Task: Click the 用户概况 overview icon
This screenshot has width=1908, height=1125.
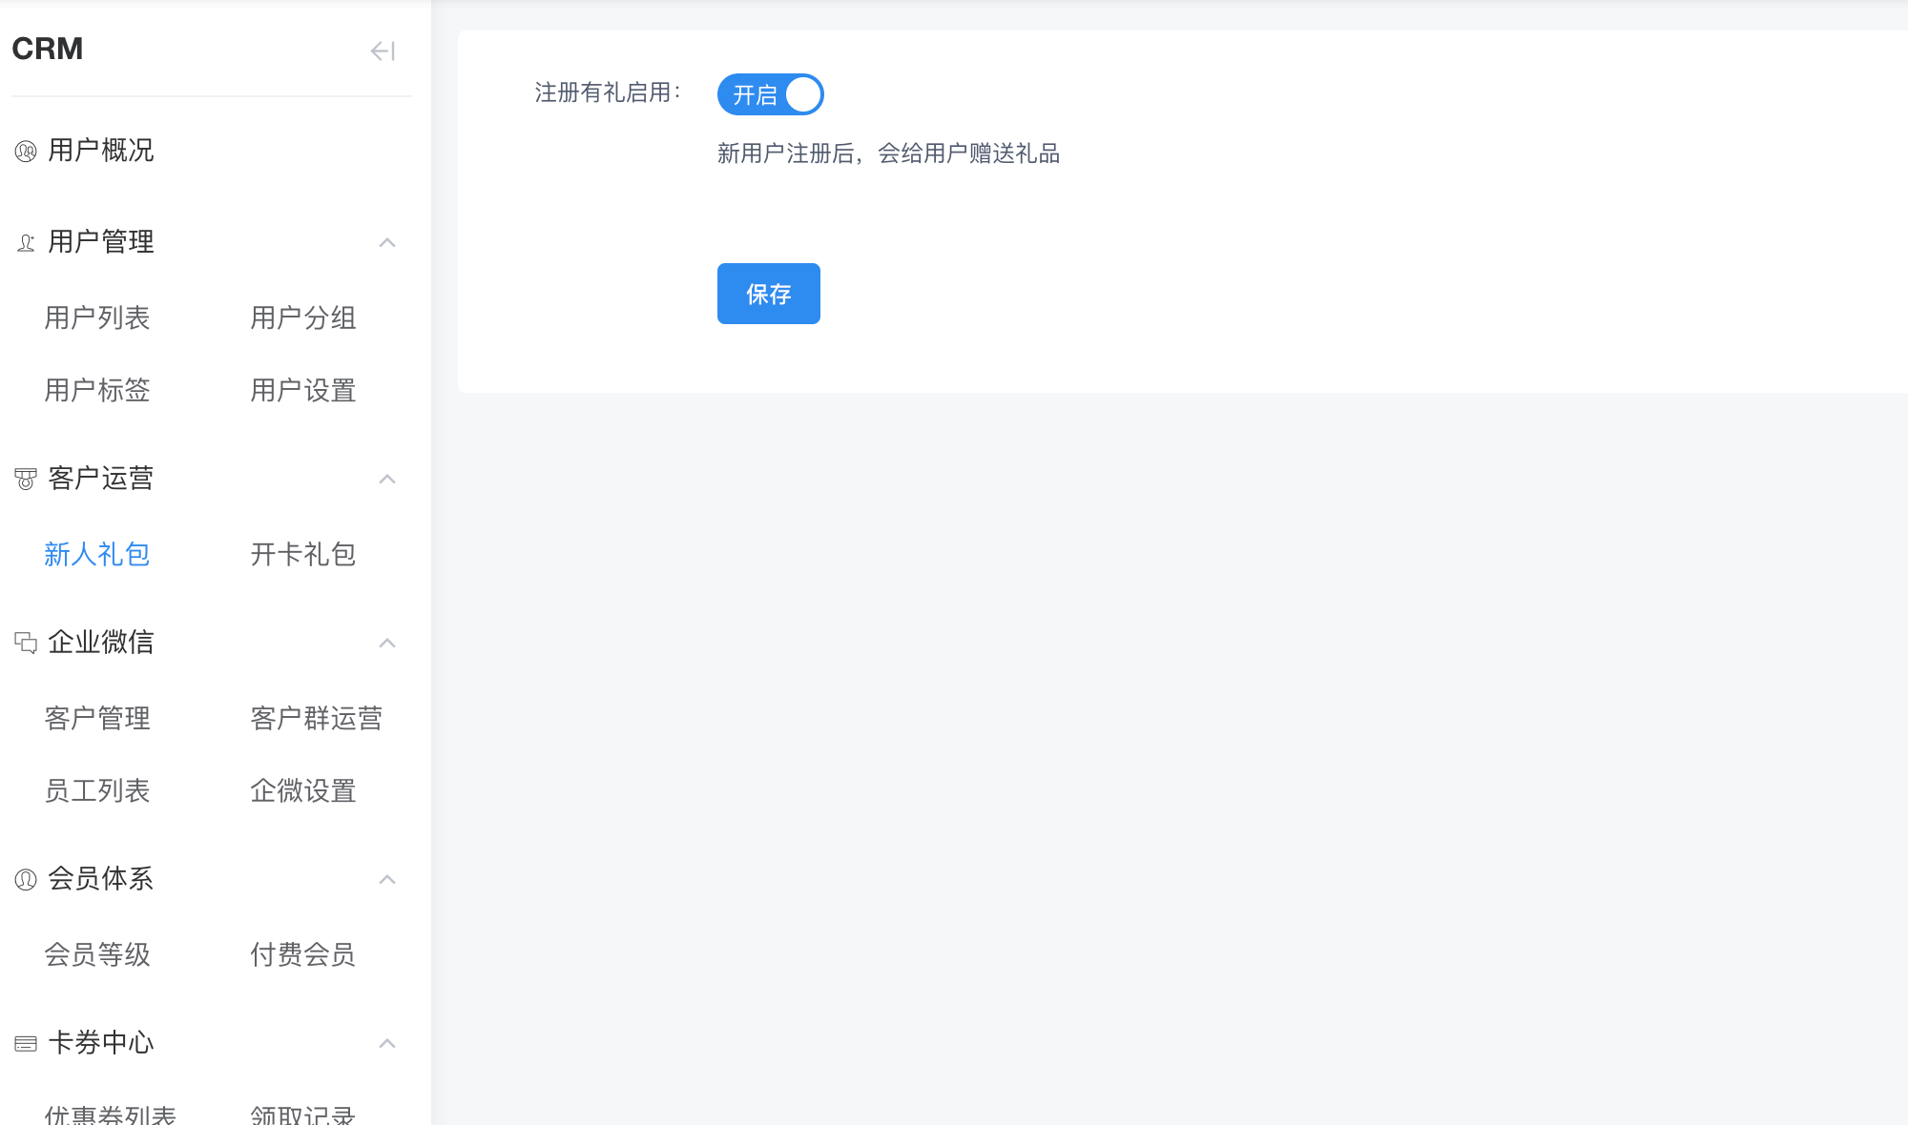Action: (26, 151)
